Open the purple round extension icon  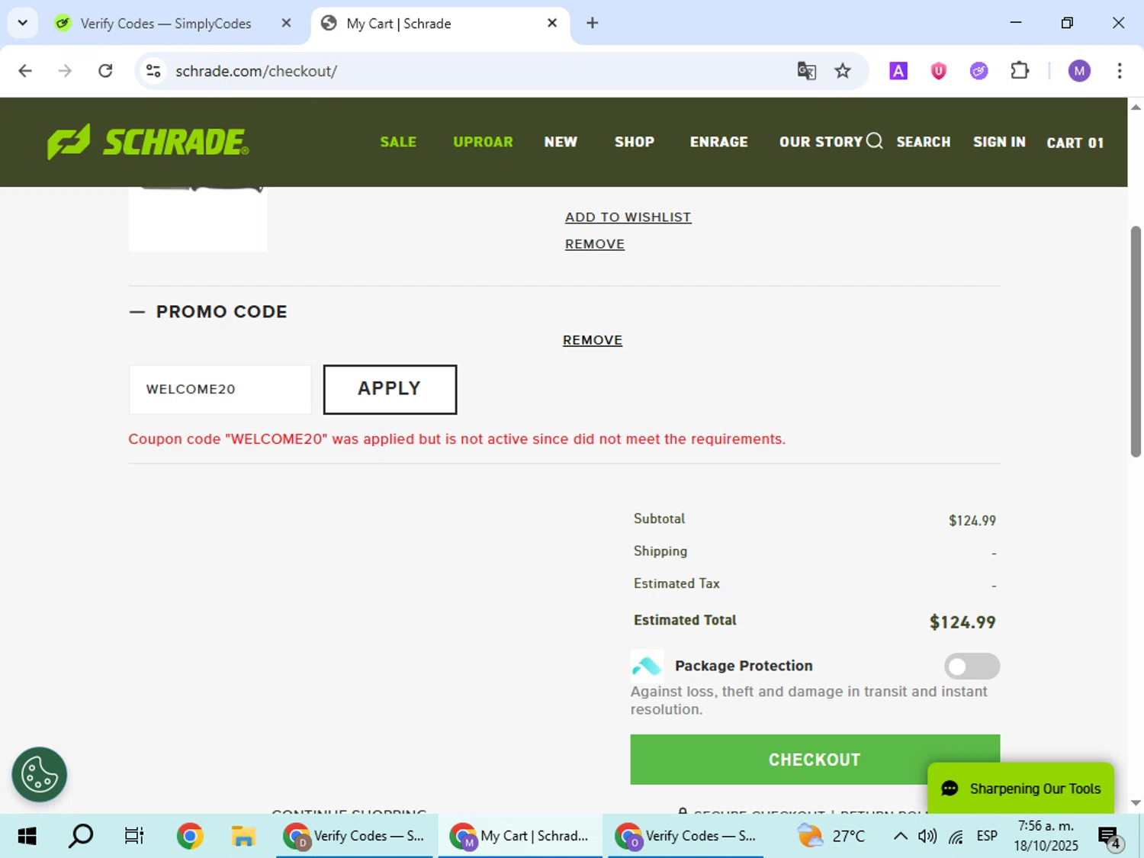point(979,71)
